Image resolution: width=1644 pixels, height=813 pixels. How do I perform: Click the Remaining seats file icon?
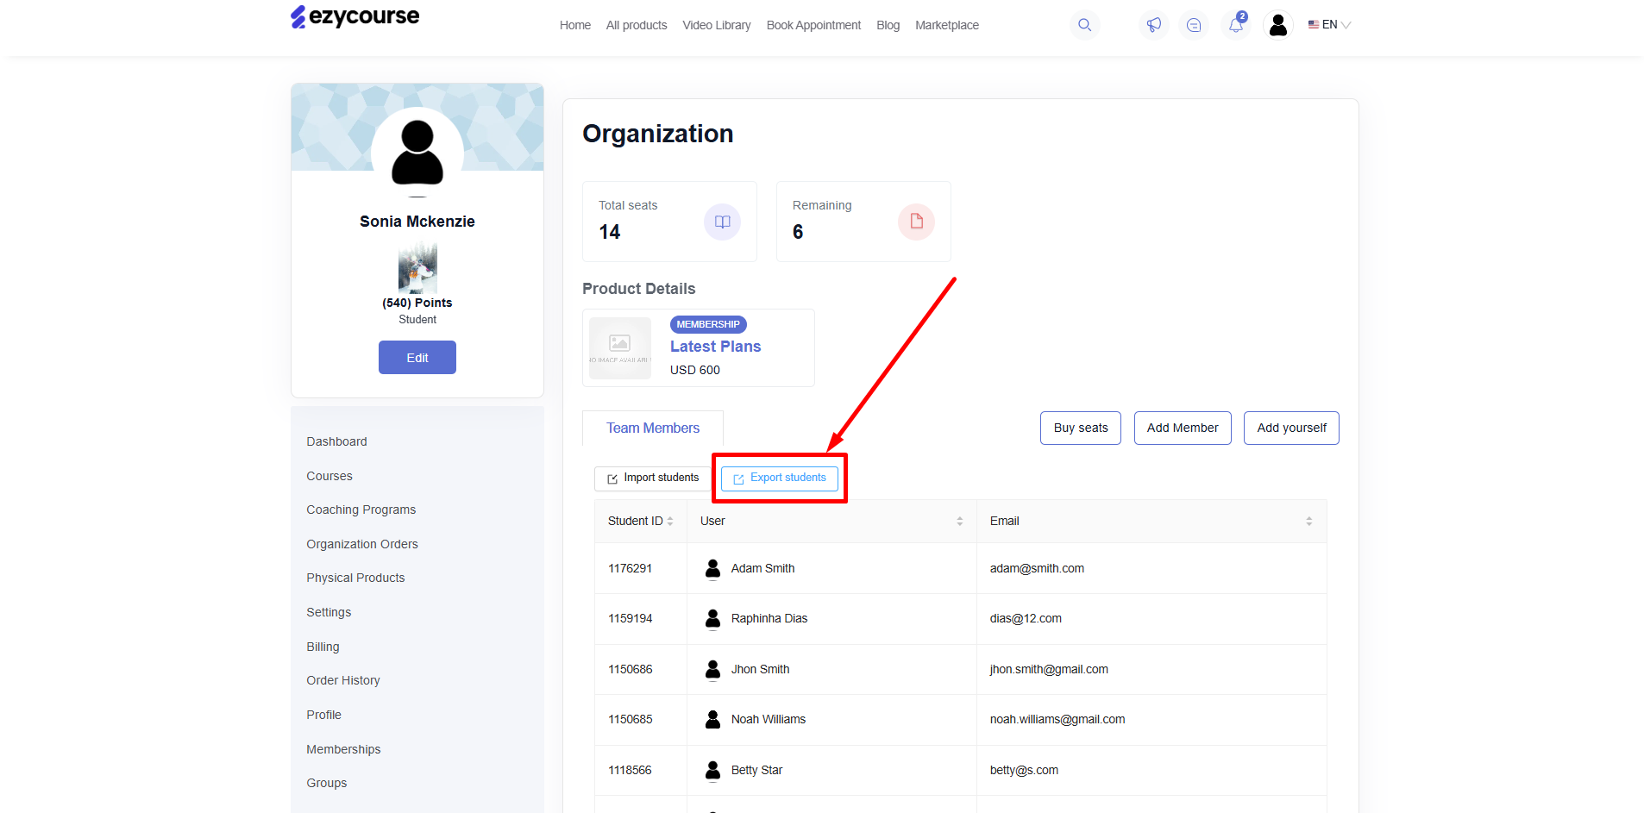pyautogui.click(x=916, y=222)
